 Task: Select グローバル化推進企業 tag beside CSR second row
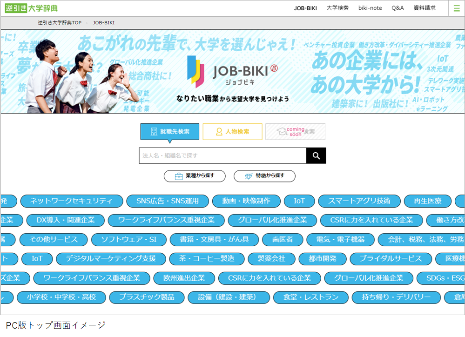tap(273, 221)
